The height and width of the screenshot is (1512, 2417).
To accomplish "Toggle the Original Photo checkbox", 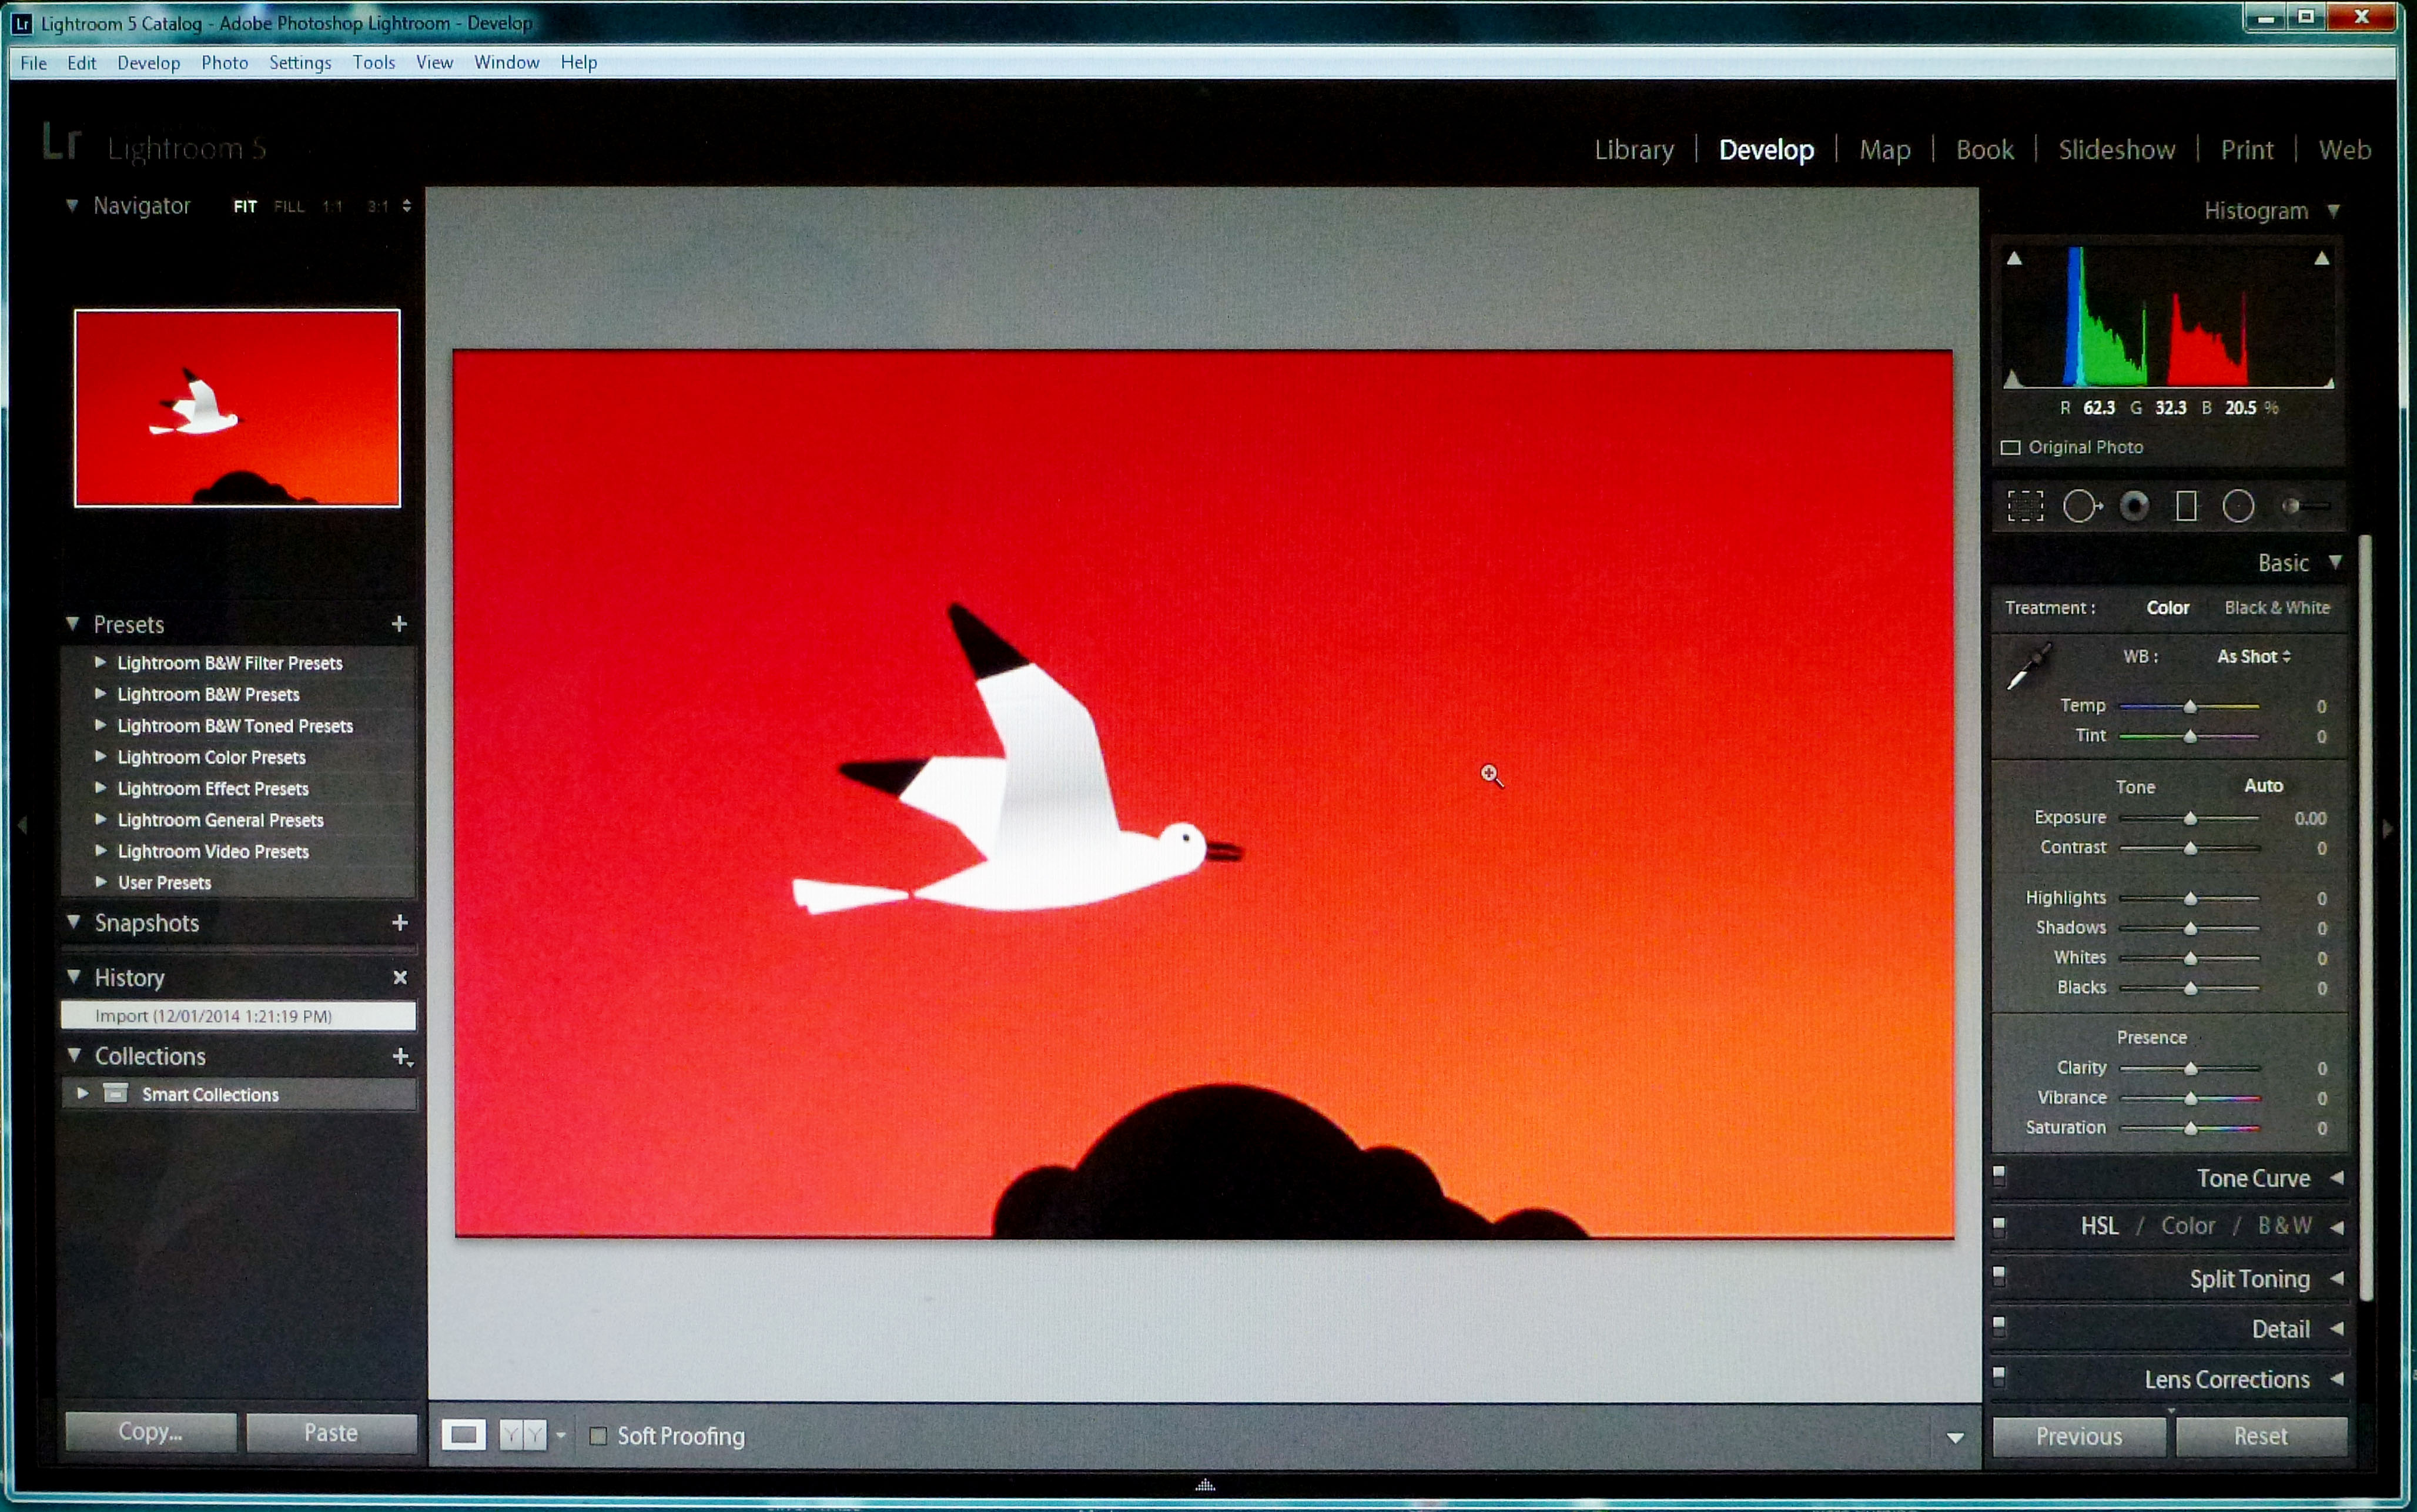I will (x=2010, y=447).
